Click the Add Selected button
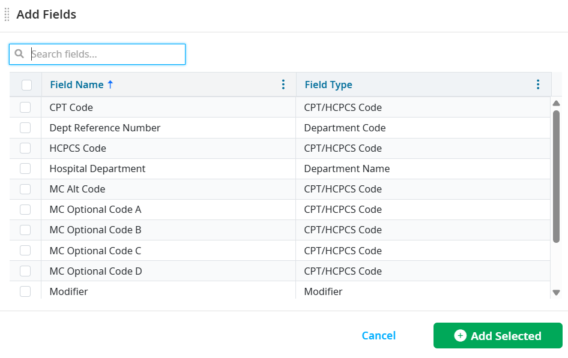 click(x=498, y=335)
